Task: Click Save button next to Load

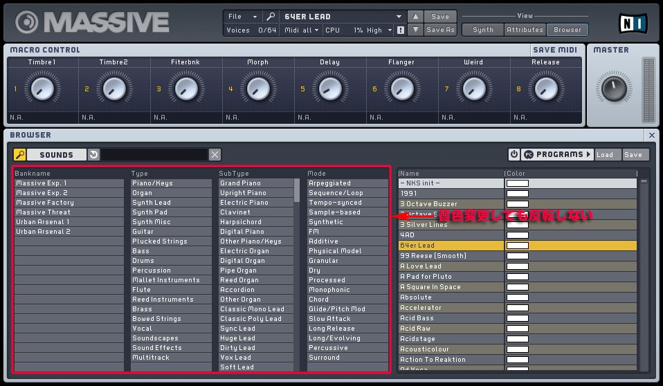Action: pyautogui.click(x=635, y=155)
